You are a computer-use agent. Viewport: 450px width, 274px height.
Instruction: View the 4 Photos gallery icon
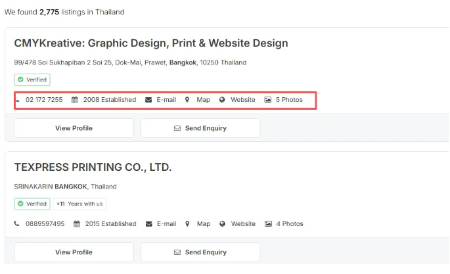268,224
